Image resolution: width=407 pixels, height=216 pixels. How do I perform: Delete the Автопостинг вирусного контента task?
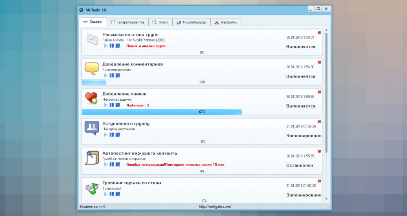pyautogui.click(x=319, y=151)
